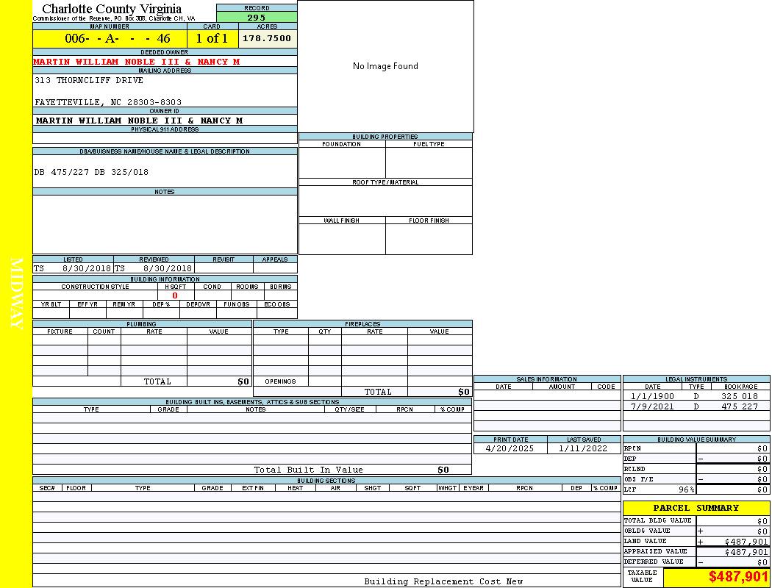Click inside the empty Notes box
This screenshot has height=588, width=772.
tap(165, 224)
